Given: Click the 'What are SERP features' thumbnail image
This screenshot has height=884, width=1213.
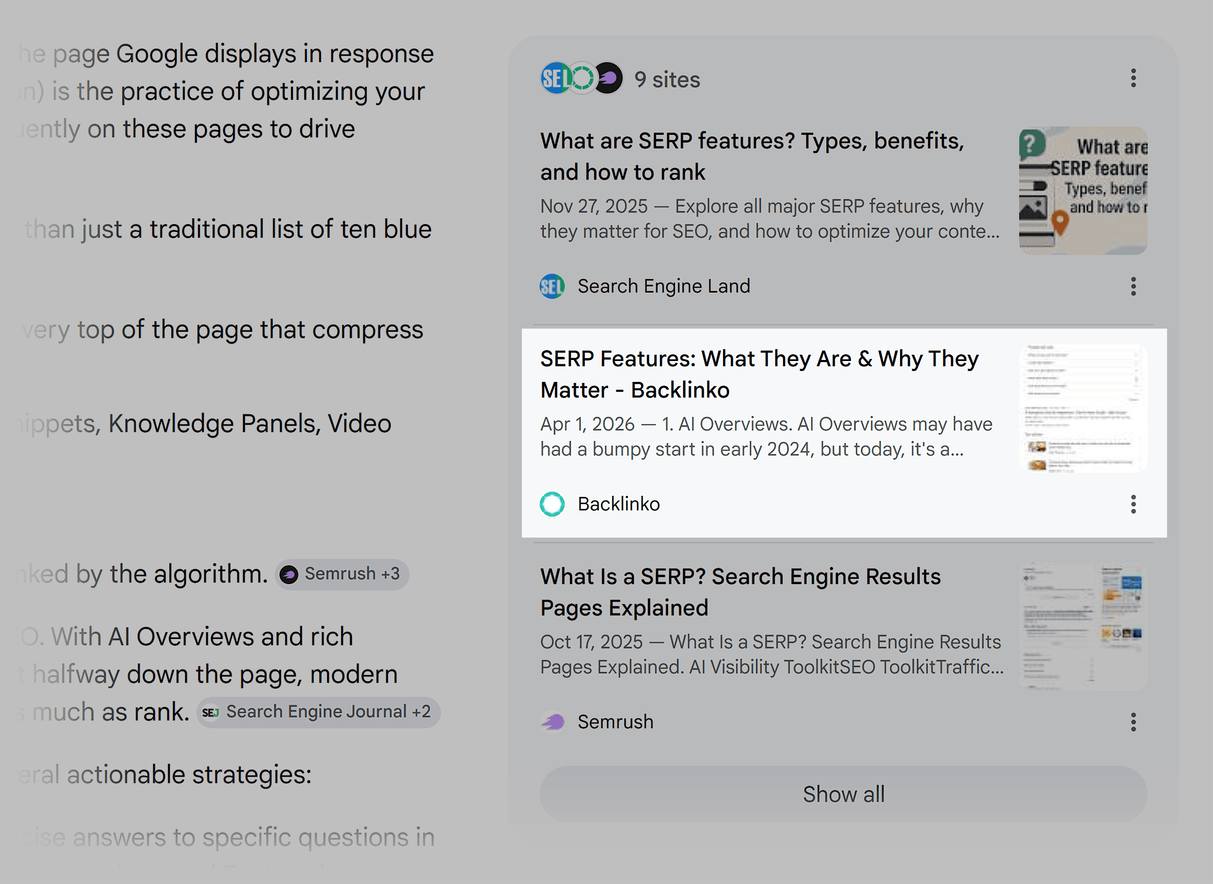Looking at the screenshot, I should click(x=1083, y=191).
